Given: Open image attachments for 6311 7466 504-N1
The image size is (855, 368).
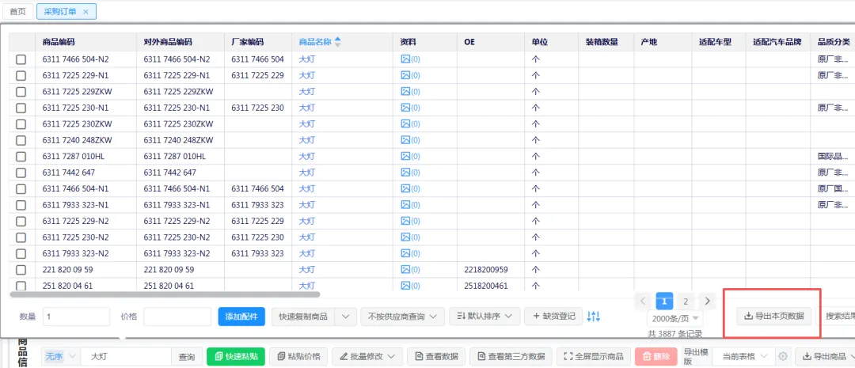Looking at the screenshot, I should click(410, 189).
